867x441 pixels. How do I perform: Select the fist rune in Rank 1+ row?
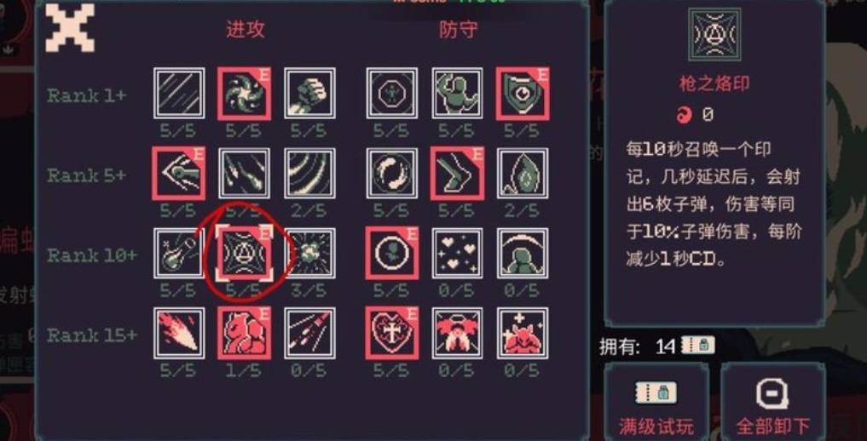click(309, 94)
